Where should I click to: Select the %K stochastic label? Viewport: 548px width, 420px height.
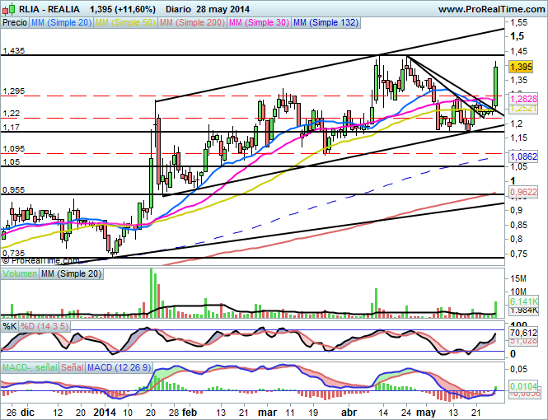point(10,327)
